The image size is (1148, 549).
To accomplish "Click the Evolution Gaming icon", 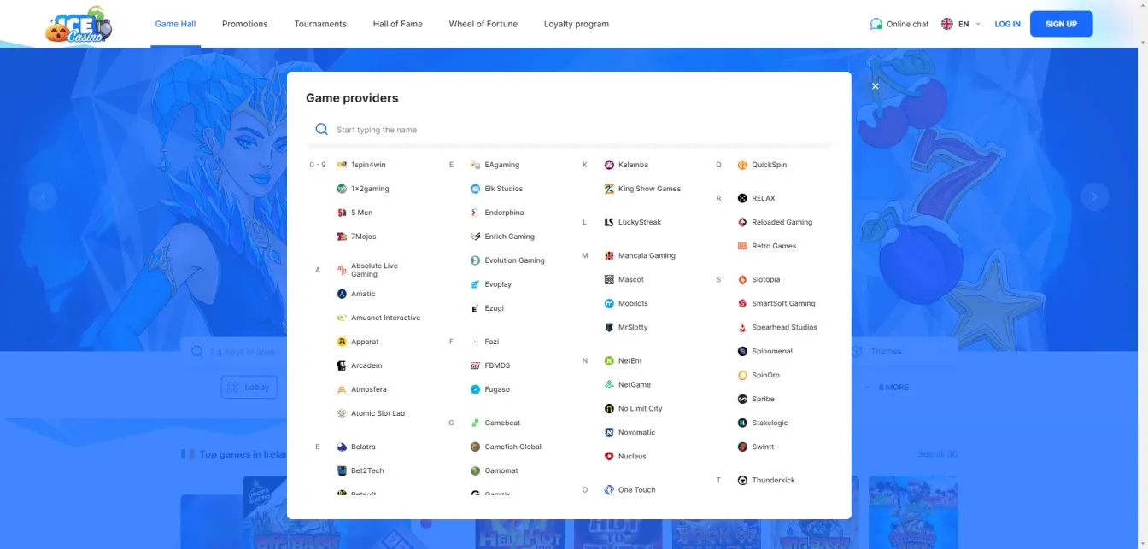I will (476, 260).
